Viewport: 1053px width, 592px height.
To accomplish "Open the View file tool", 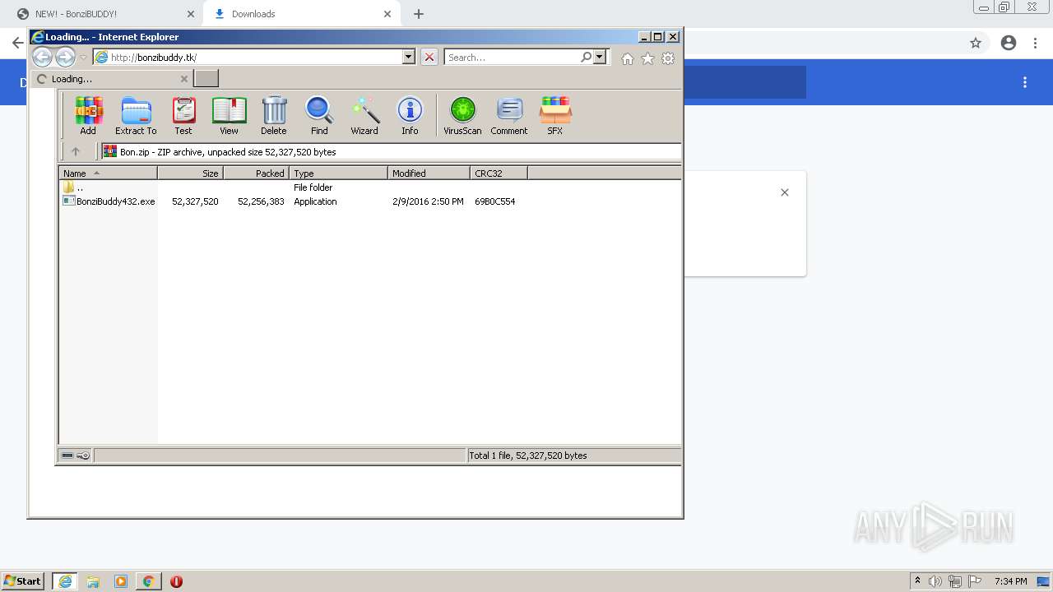I will tap(229, 116).
